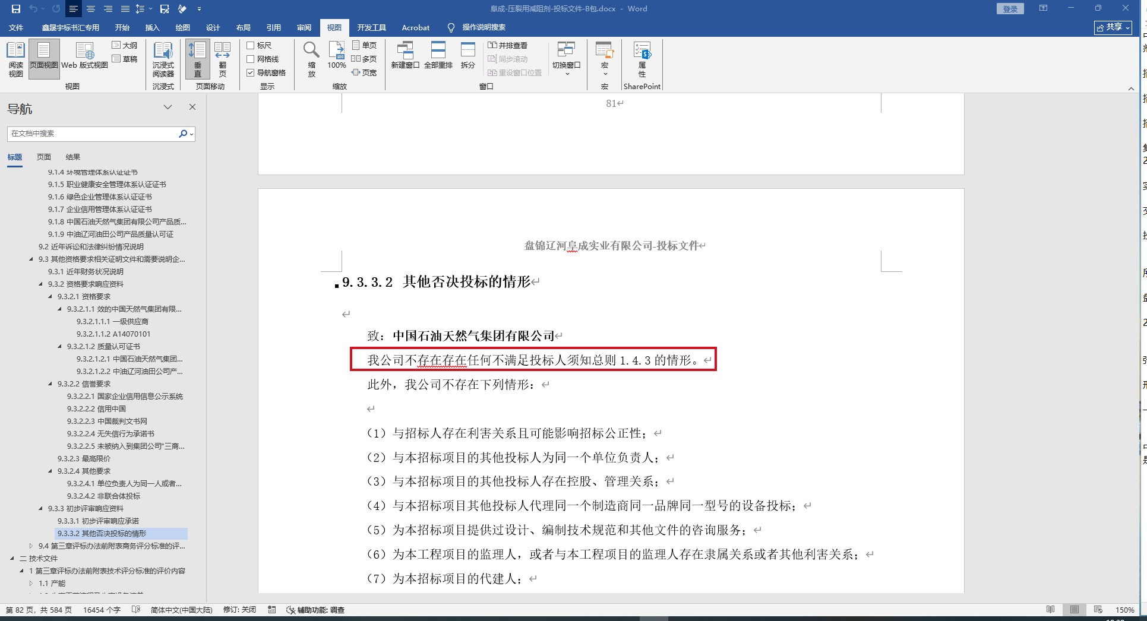Open SharePoint properties

642,59
